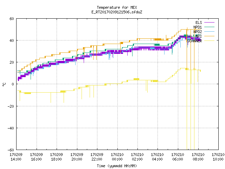The width and height of the screenshot is (225, 169).
Task: Click the green NPD1 legend line sample
Action: [209, 27]
